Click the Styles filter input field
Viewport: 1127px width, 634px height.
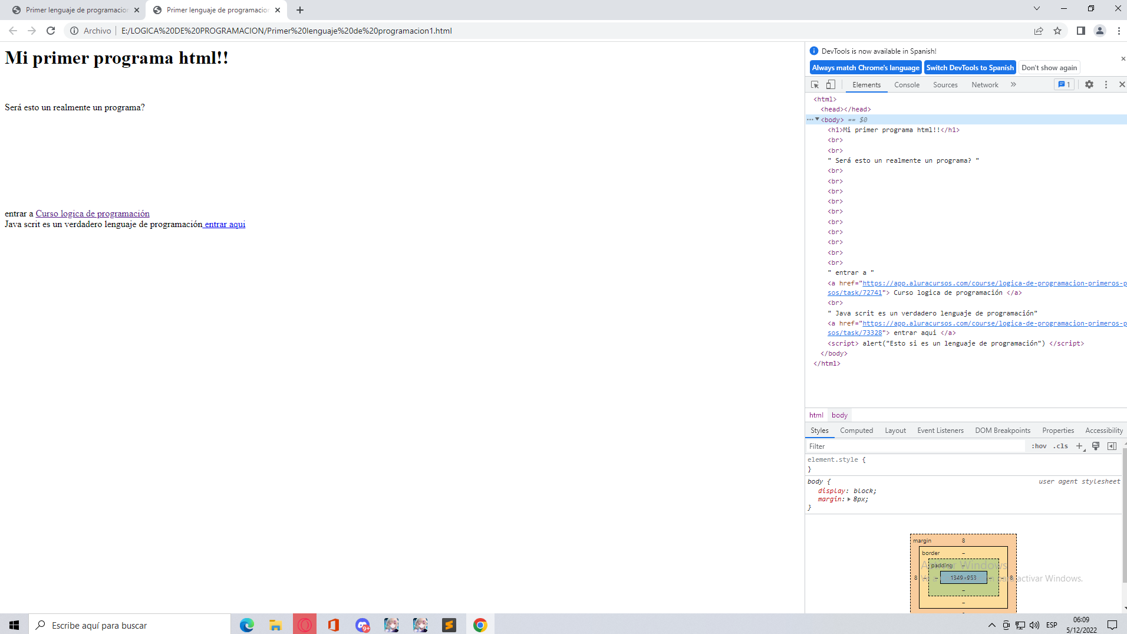(915, 446)
